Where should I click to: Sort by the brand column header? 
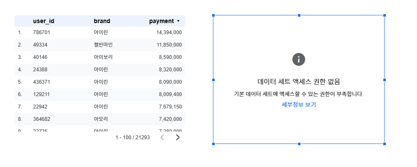pos(102,21)
